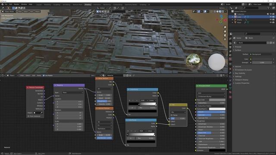Click viewport View menu button

20,12
